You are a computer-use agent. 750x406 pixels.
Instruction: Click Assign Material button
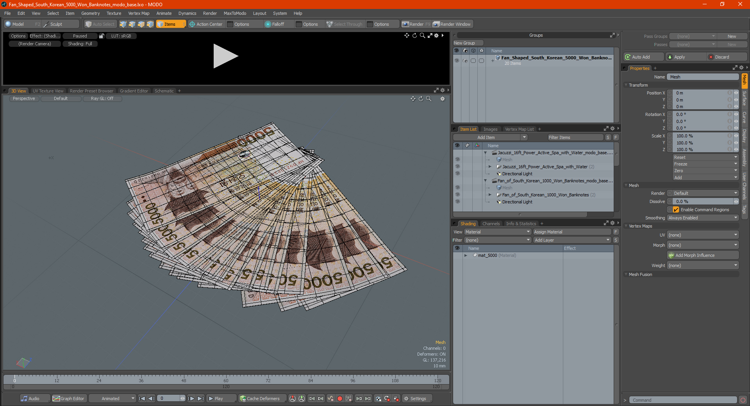[x=572, y=232]
